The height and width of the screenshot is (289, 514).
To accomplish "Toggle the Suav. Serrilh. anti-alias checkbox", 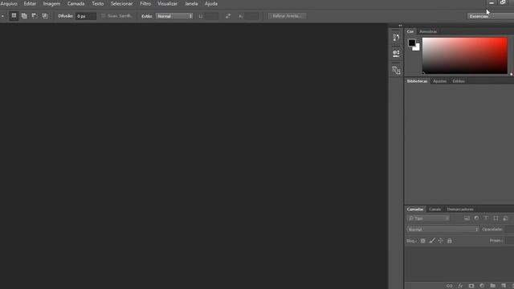I will click(104, 16).
